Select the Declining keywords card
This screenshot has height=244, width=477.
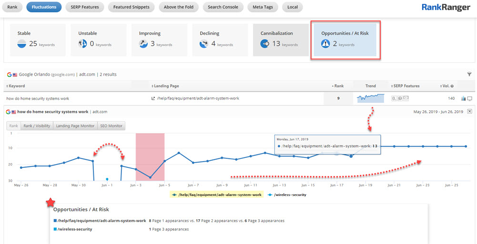(220, 40)
